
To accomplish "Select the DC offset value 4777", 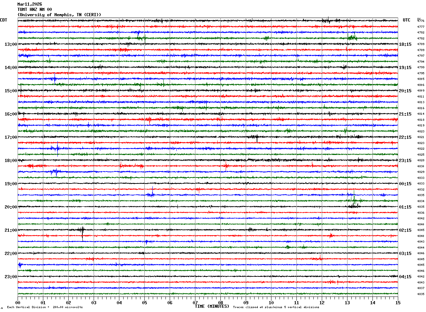I will pyautogui.click(x=421, y=27).
